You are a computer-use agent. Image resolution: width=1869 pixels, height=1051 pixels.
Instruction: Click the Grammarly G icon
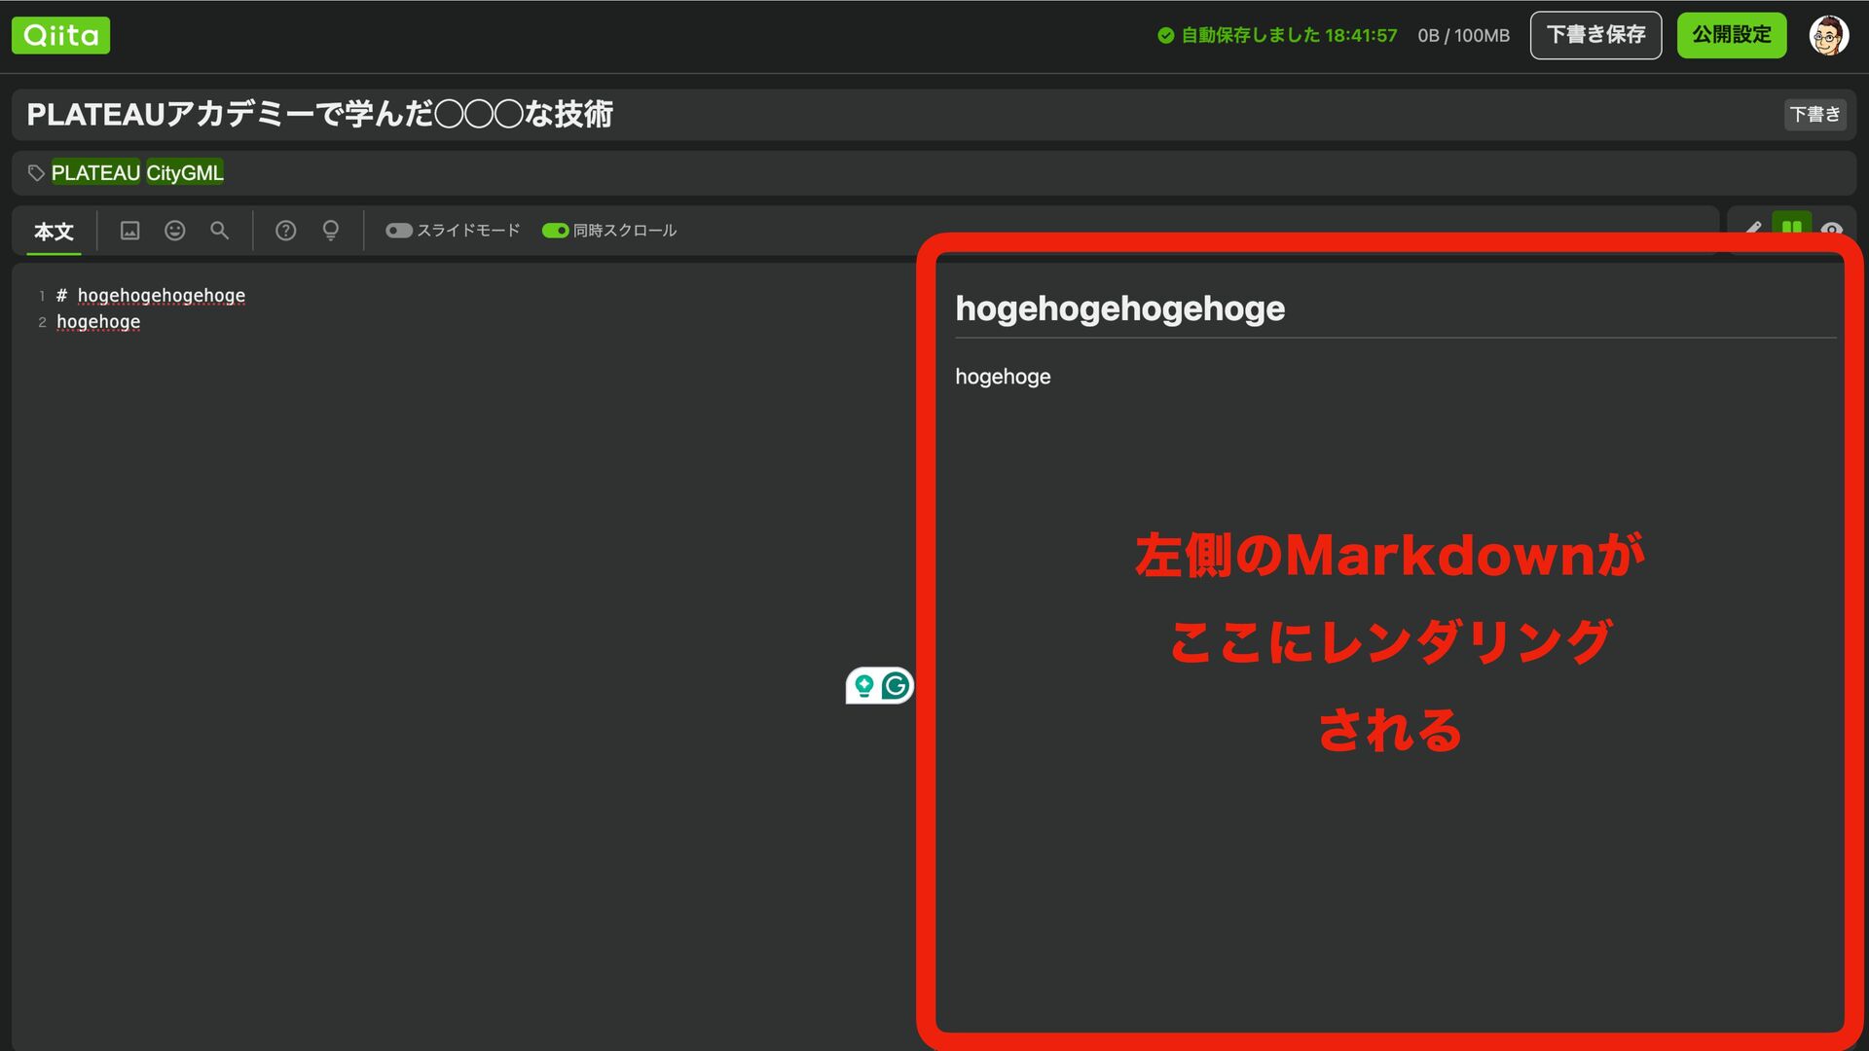(x=896, y=686)
